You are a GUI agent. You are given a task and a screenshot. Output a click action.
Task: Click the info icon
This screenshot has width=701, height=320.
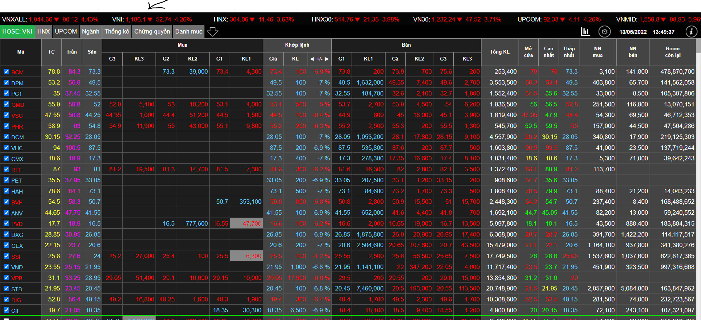pyautogui.click(x=691, y=32)
